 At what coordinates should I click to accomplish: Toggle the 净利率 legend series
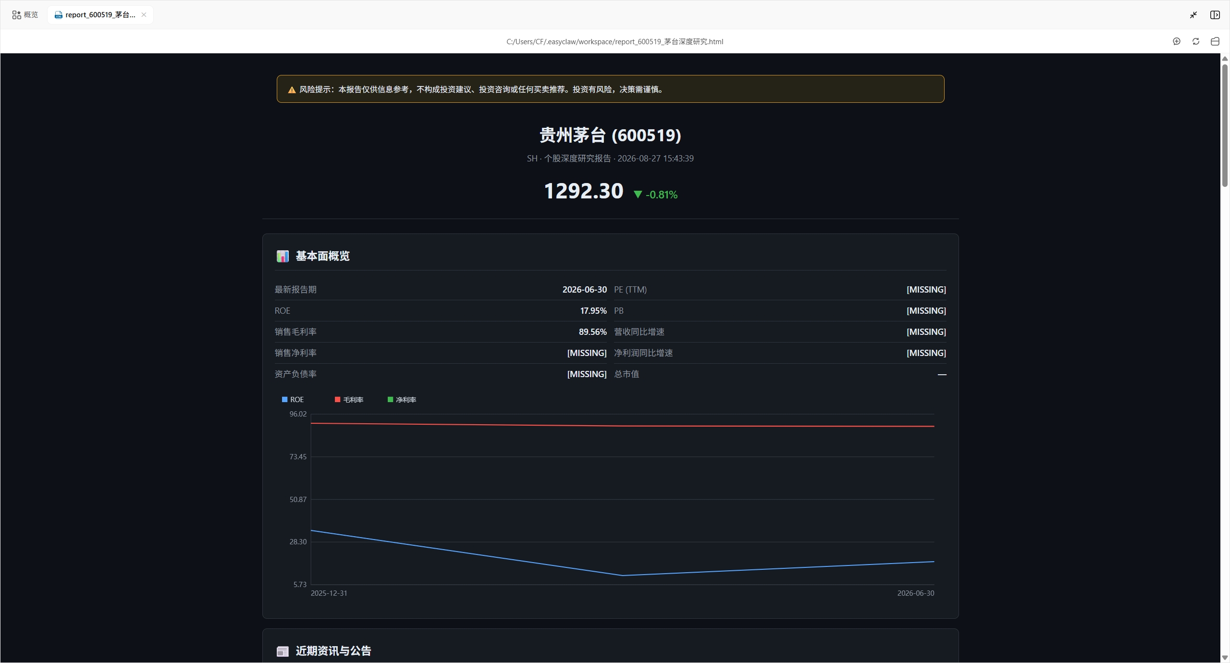coord(402,400)
